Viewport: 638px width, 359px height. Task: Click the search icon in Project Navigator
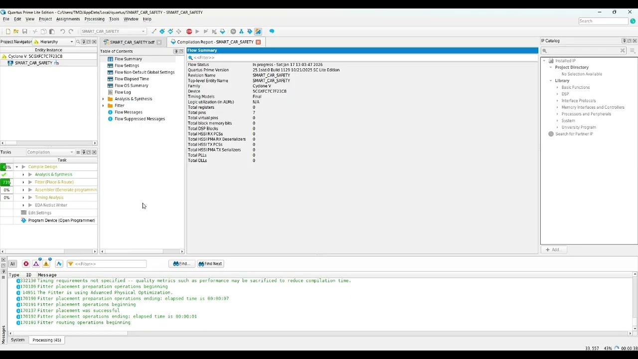click(x=78, y=42)
